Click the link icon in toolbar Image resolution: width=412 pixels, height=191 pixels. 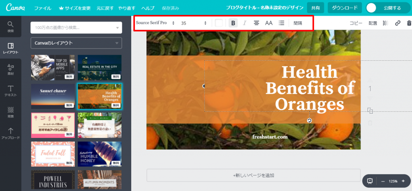click(x=398, y=23)
